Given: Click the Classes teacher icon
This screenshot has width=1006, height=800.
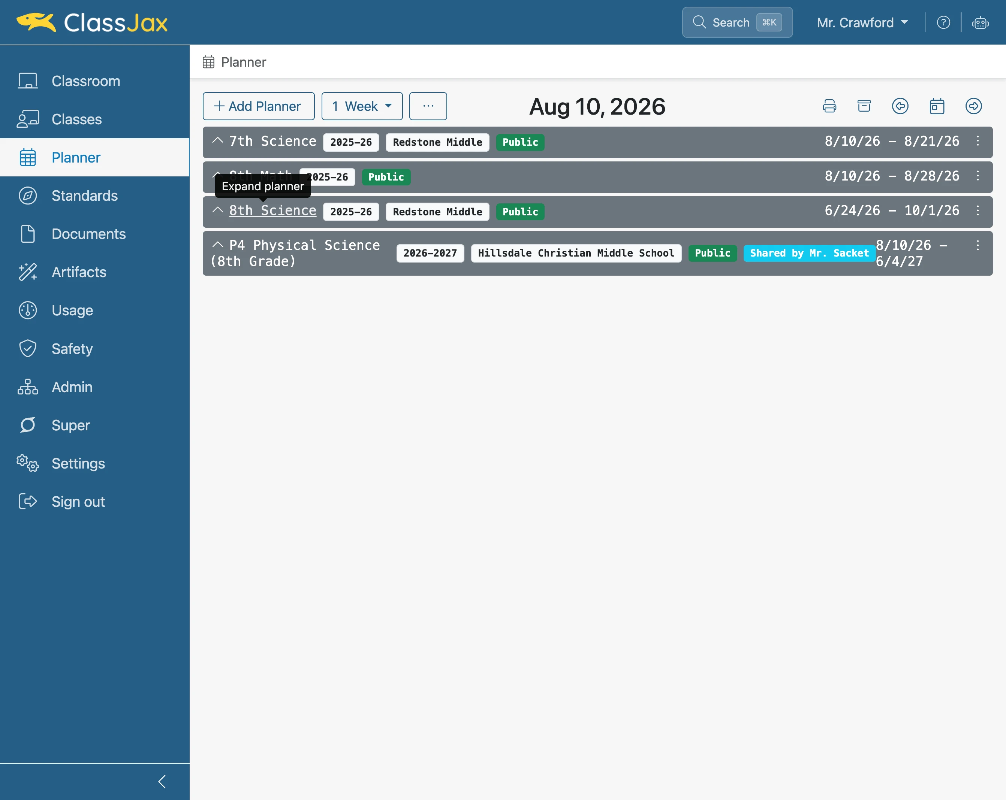Looking at the screenshot, I should coord(27,119).
